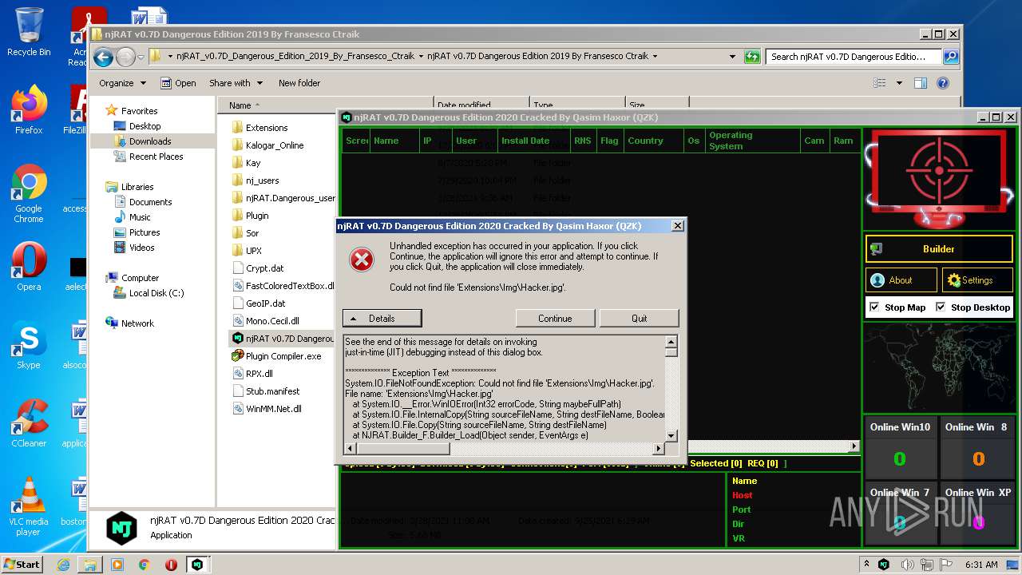Screen dimensions: 1022x575
Task: Open the Builder button in njRAT
Action: (939, 249)
